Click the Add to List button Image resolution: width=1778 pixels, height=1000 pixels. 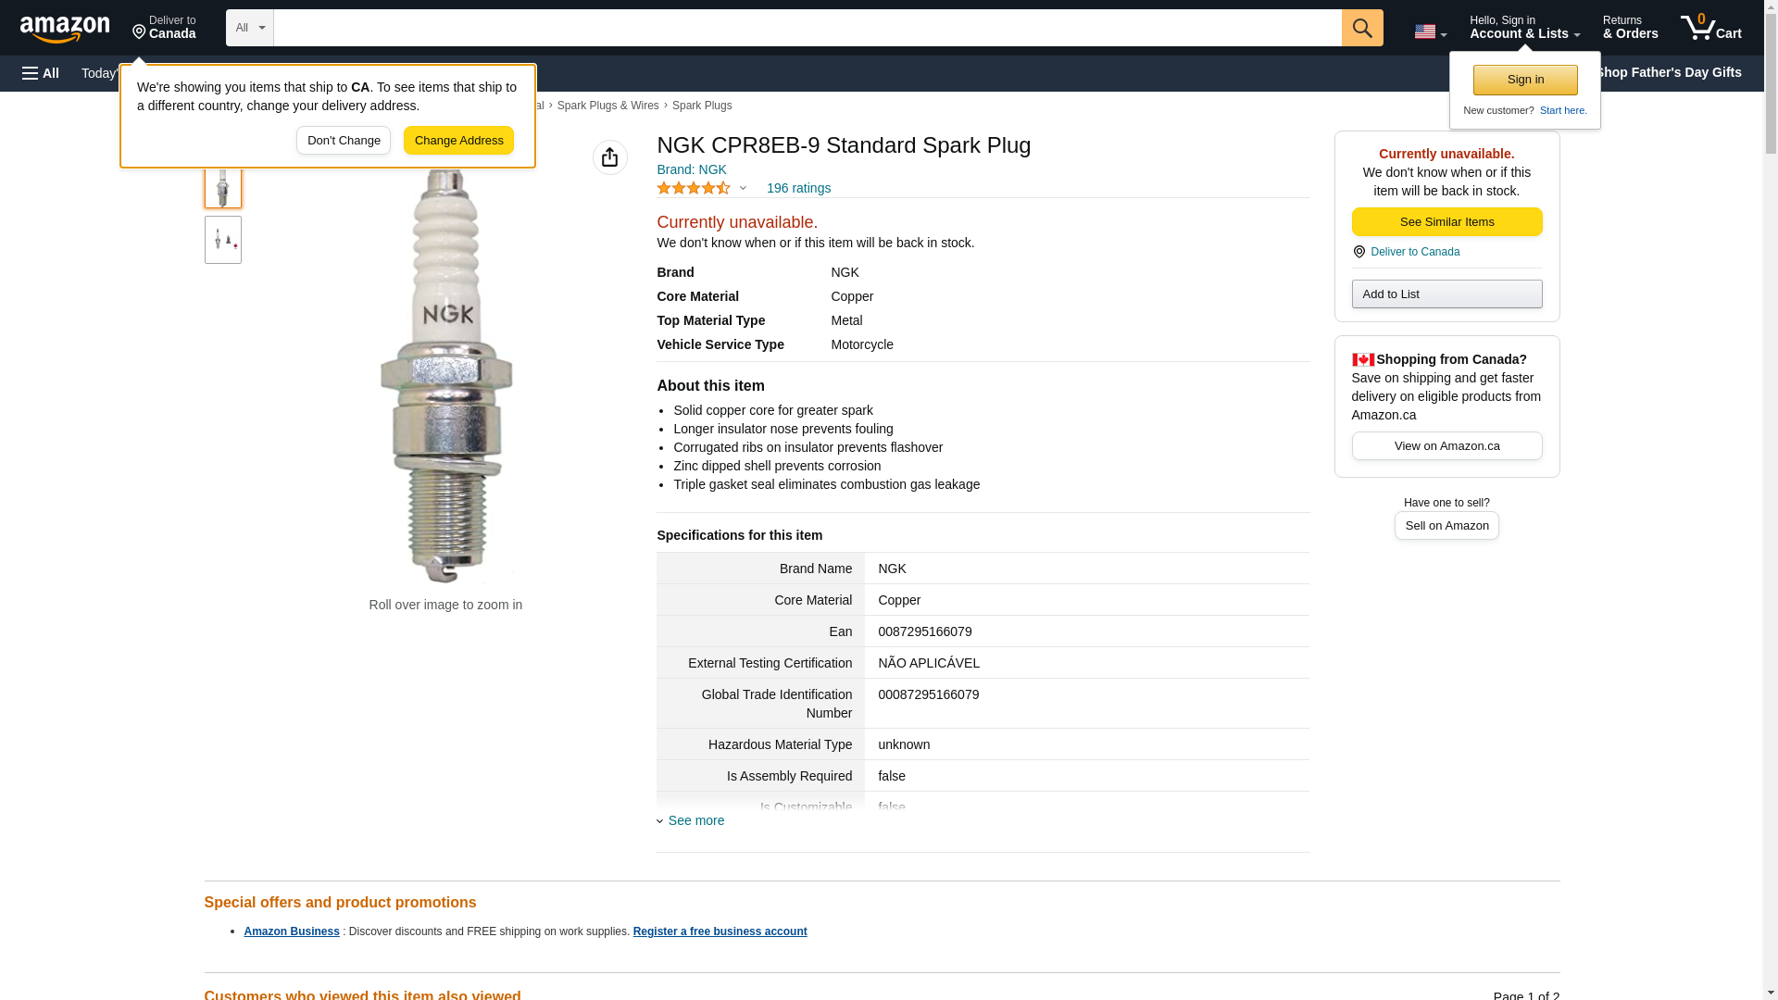coord(1446,294)
